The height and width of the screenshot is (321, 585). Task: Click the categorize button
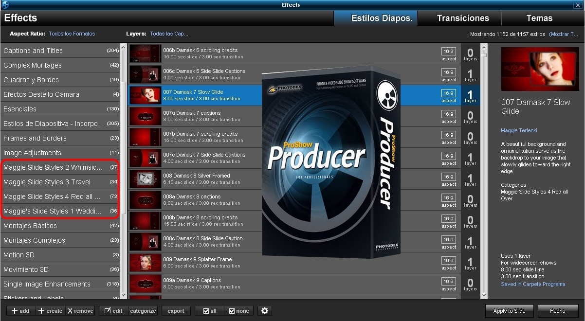[x=143, y=311]
